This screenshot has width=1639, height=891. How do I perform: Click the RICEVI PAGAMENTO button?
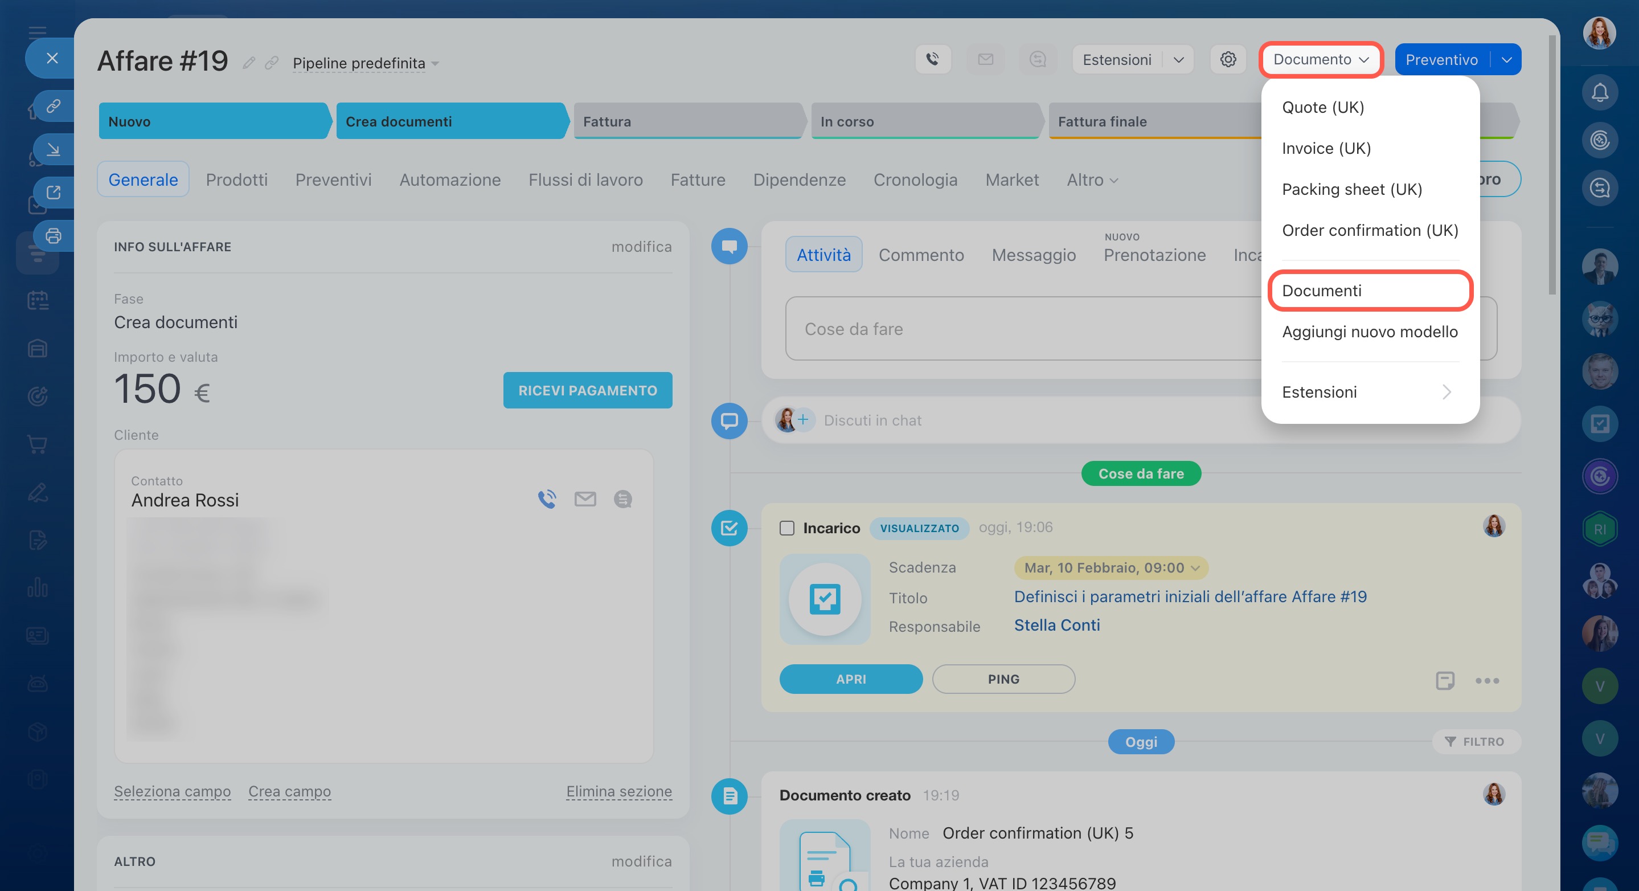[587, 390]
